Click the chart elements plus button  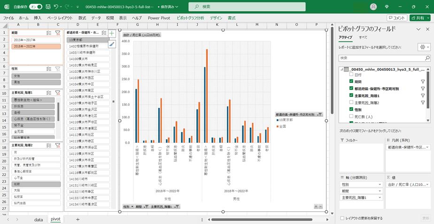[x=112, y=33]
